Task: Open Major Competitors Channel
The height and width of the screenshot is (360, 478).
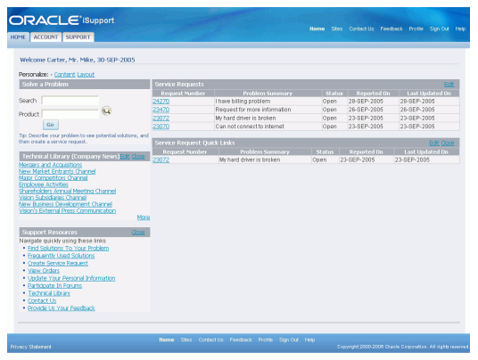Action: point(54,178)
